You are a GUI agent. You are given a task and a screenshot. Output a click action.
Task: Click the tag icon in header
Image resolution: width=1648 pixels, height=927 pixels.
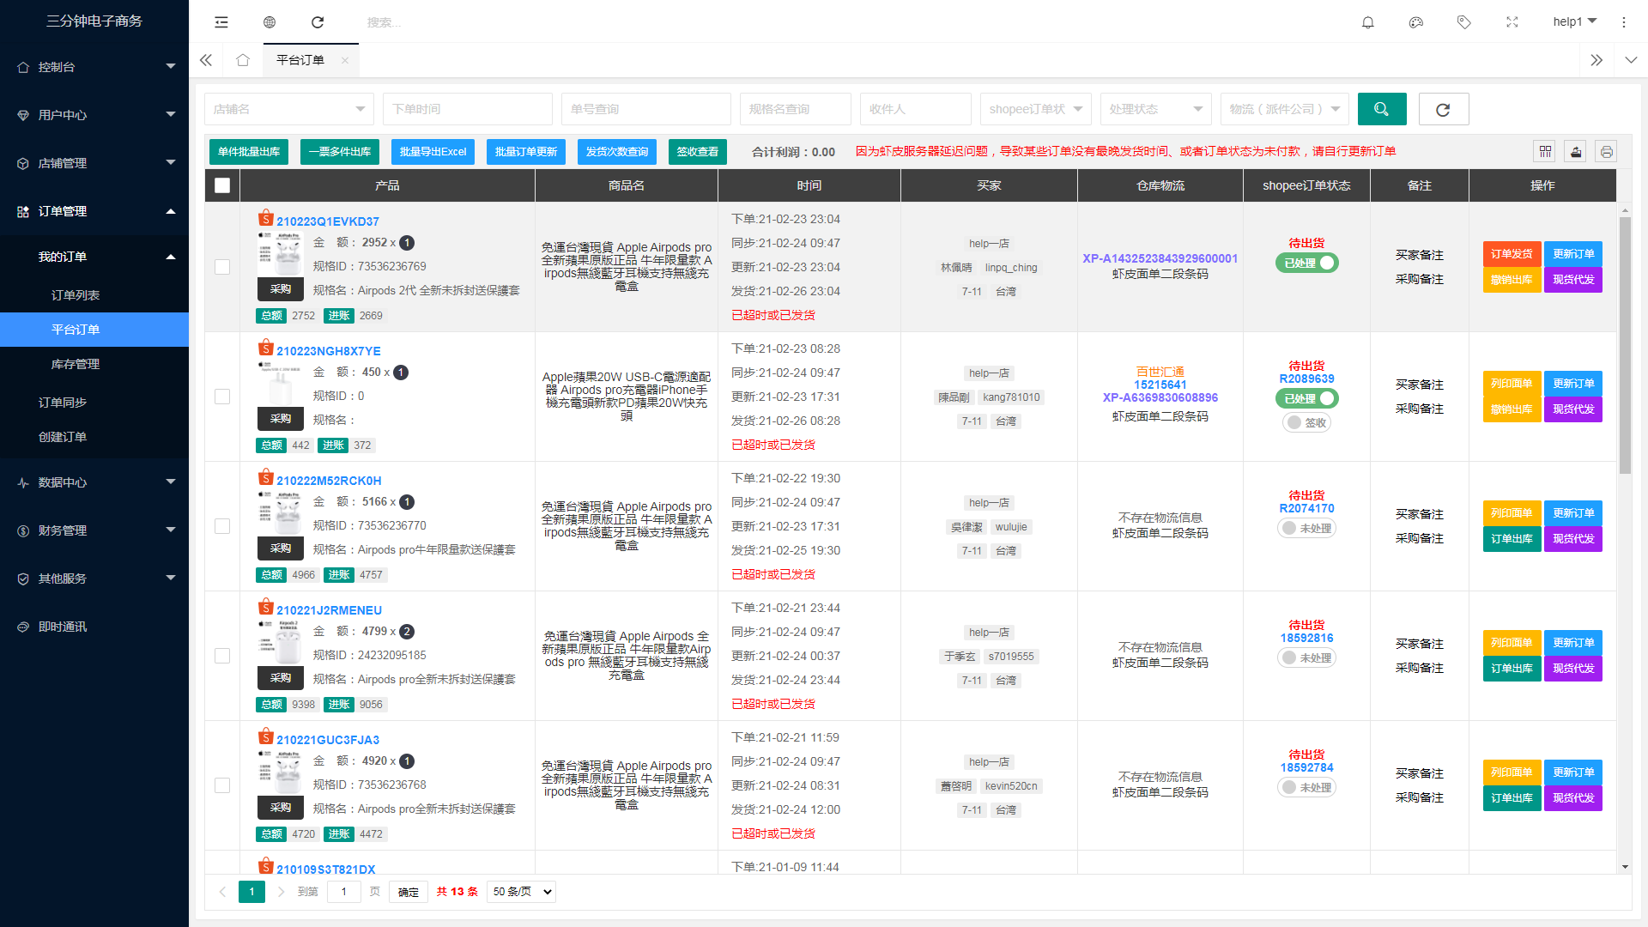click(1464, 22)
